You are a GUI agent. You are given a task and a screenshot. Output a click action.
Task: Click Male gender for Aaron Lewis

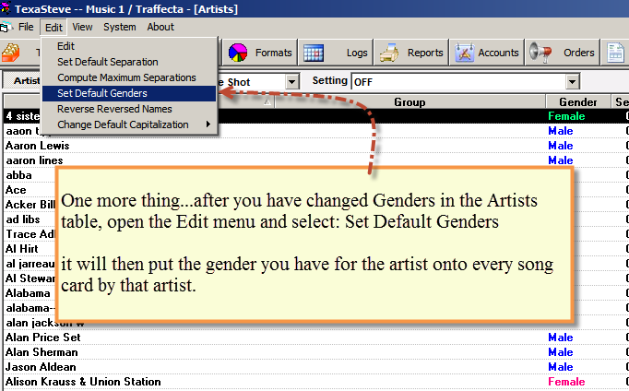561,146
